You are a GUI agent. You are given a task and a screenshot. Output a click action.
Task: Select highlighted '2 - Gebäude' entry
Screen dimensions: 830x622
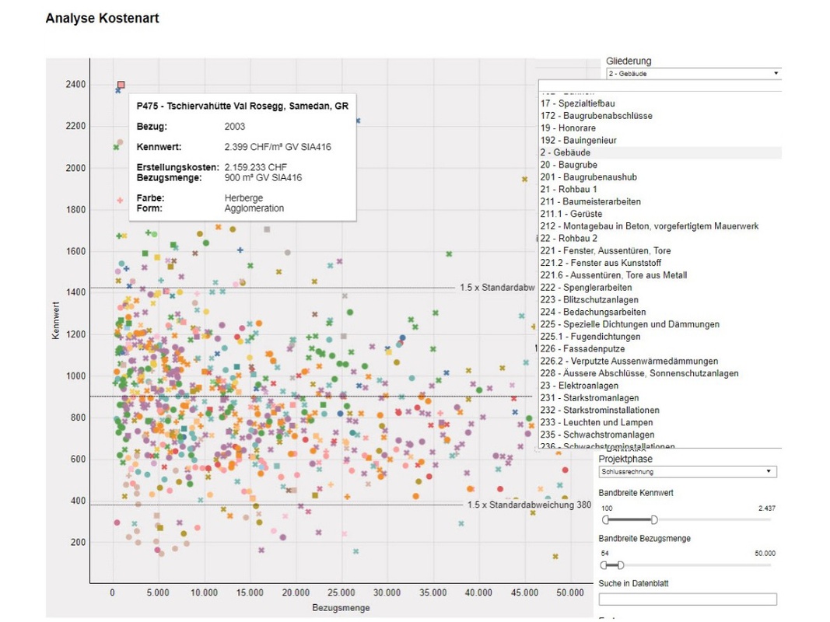click(x=660, y=152)
